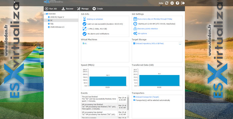Viewport: 233px width, 119px height.
Task: Click the small icon at right of Target Storage row
Action: pos(180,43)
